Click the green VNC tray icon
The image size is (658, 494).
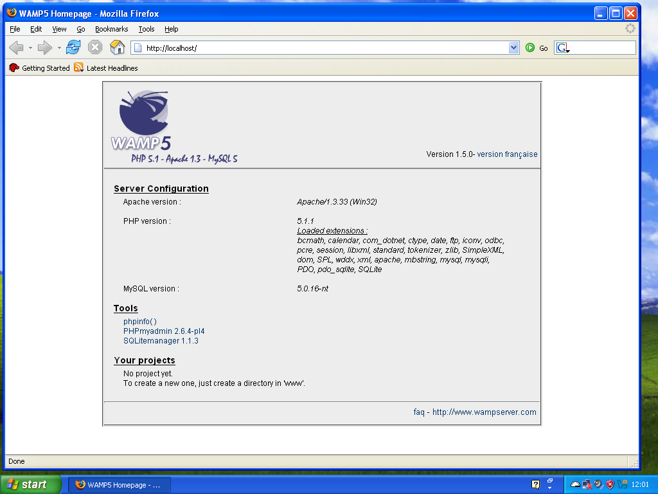click(622, 484)
